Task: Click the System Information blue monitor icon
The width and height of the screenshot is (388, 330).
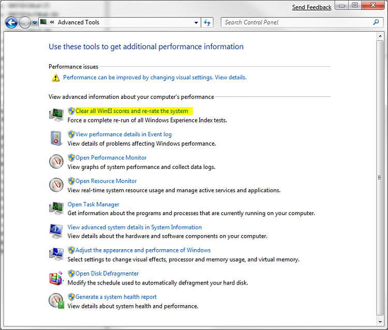Action: 56,231
